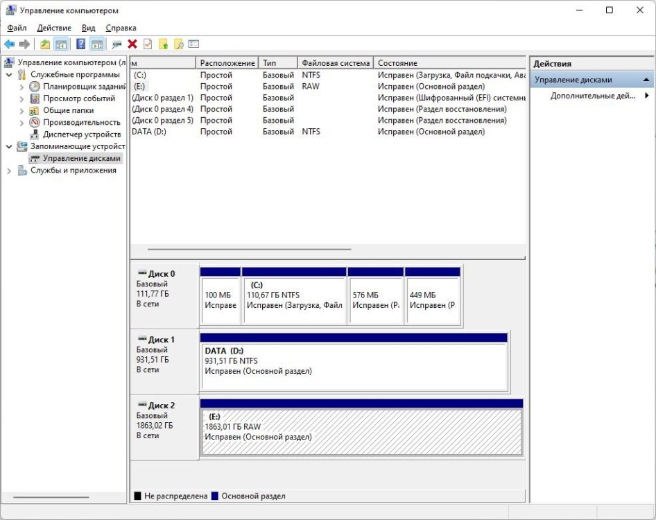Click the blue Back arrow in toolbar
This screenshot has height=520, width=656.
coord(9,44)
